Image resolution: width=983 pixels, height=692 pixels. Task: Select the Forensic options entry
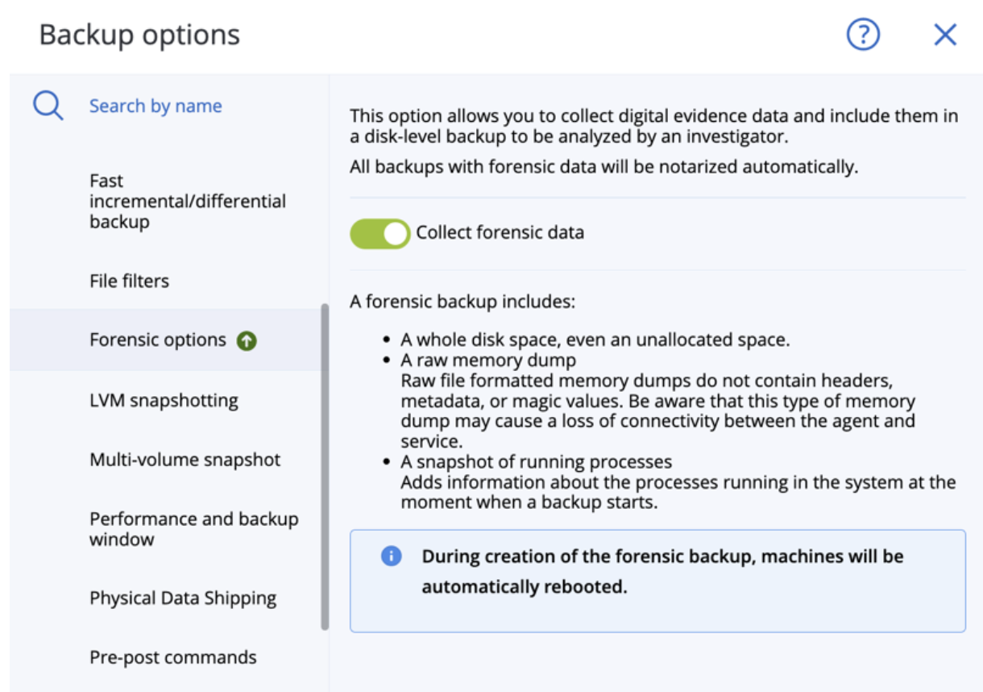[x=158, y=340]
